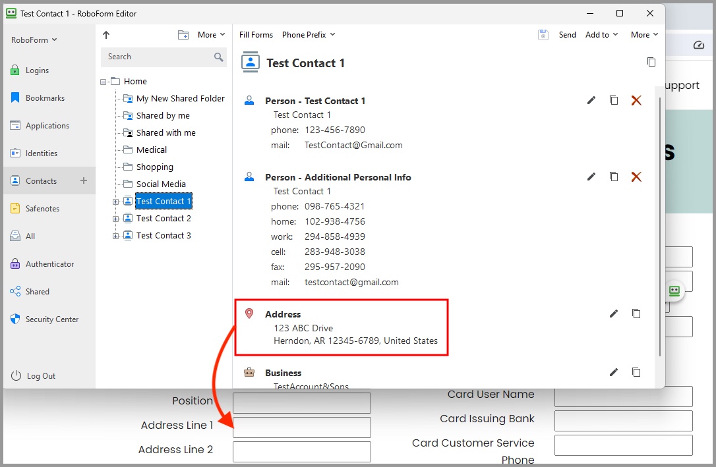Click the Address Line 2 field
The height and width of the screenshot is (467, 716).
coord(302,451)
